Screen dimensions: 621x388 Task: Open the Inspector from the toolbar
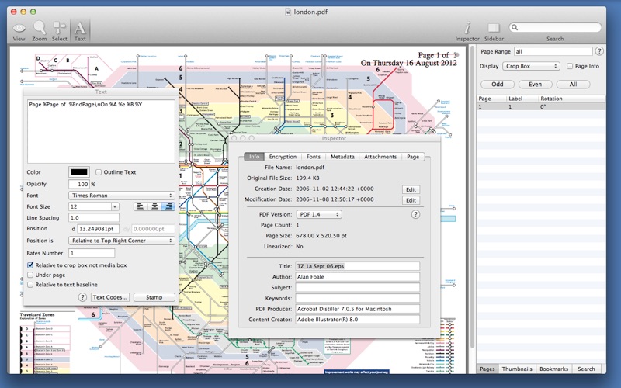(467, 31)
